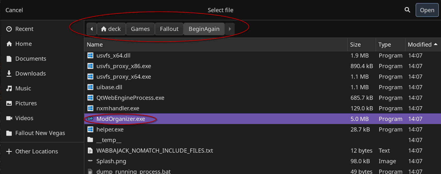Click the Splash.png image file icon
The image size is (441, 174).
[x=90, y=161]
